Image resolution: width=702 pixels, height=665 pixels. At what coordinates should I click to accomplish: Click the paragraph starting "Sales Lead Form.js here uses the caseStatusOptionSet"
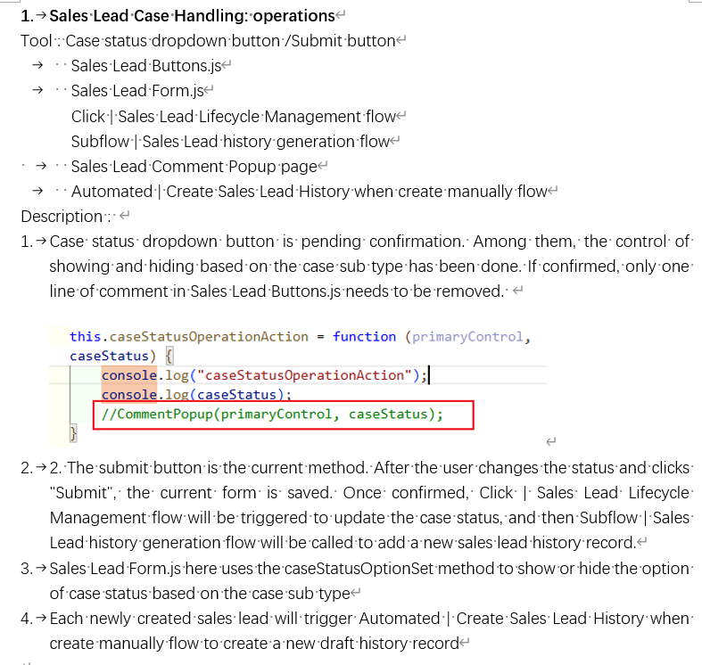[371, 581]
